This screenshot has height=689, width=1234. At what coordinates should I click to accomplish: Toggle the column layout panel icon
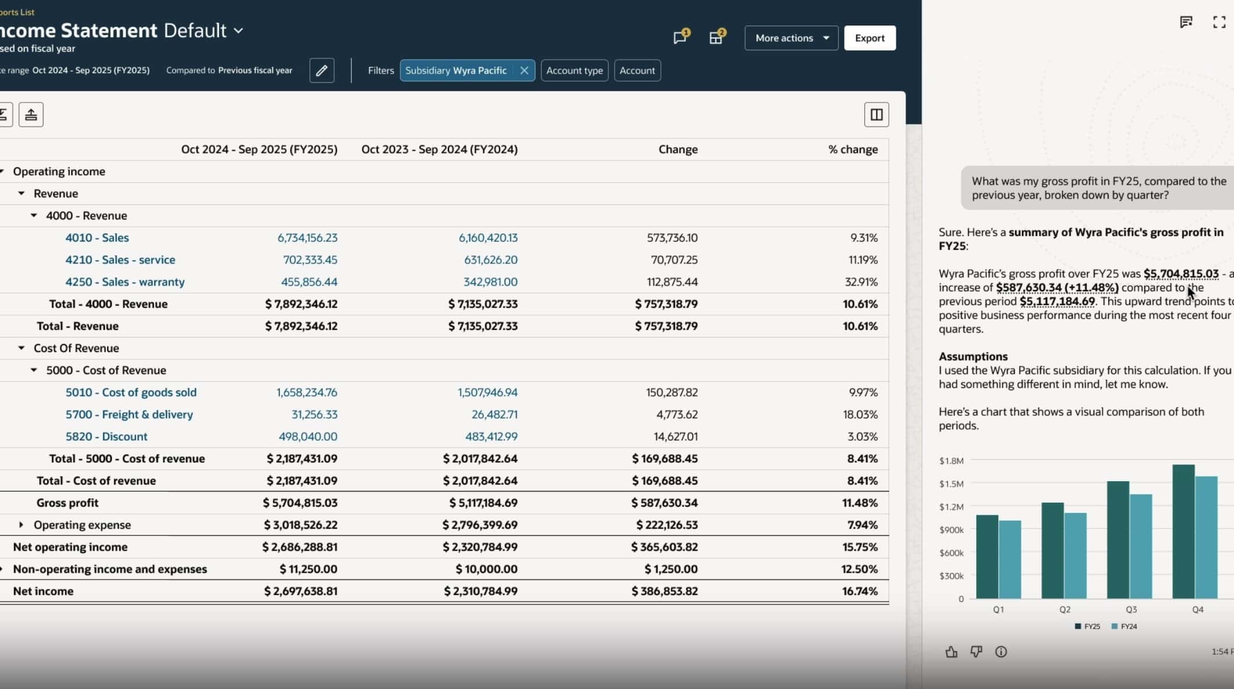pos(876,115)
